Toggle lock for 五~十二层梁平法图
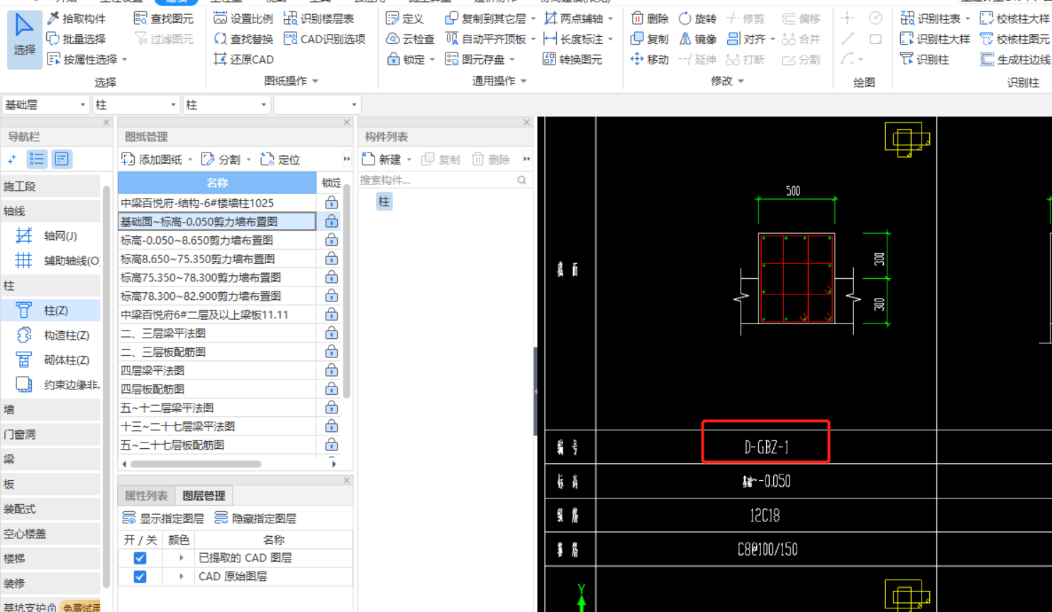 coord(331,408)
